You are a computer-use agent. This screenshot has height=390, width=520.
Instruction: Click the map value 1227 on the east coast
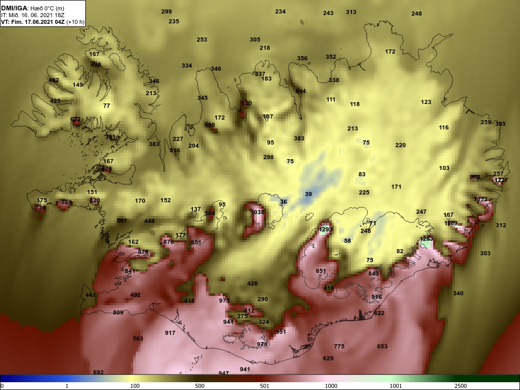501,180
